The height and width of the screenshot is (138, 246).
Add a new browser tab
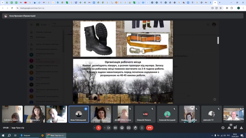point(220,3)
